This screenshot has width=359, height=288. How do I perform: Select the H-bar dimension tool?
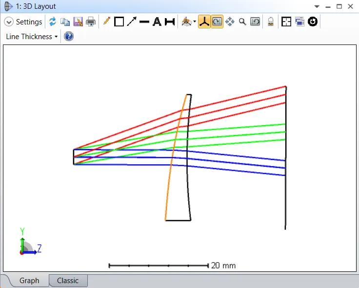coord(170,22)
